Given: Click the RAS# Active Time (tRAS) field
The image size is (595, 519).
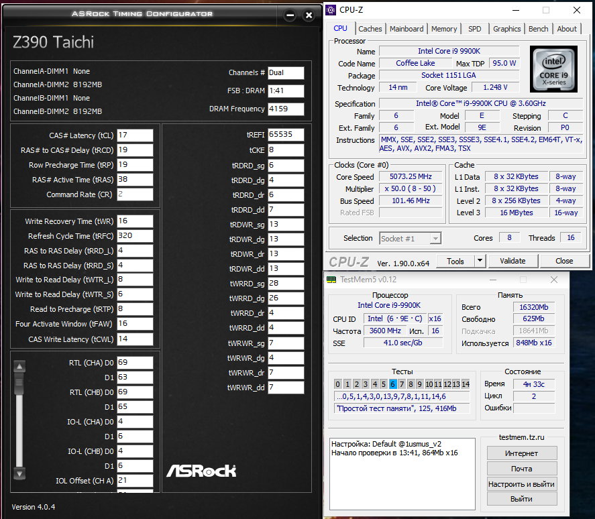Looking at the screenshot, I should [135, 180].
